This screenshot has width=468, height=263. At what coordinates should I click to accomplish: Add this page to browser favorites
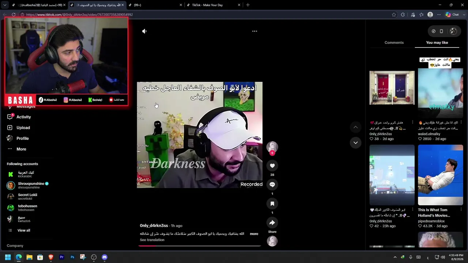[394, 15]
